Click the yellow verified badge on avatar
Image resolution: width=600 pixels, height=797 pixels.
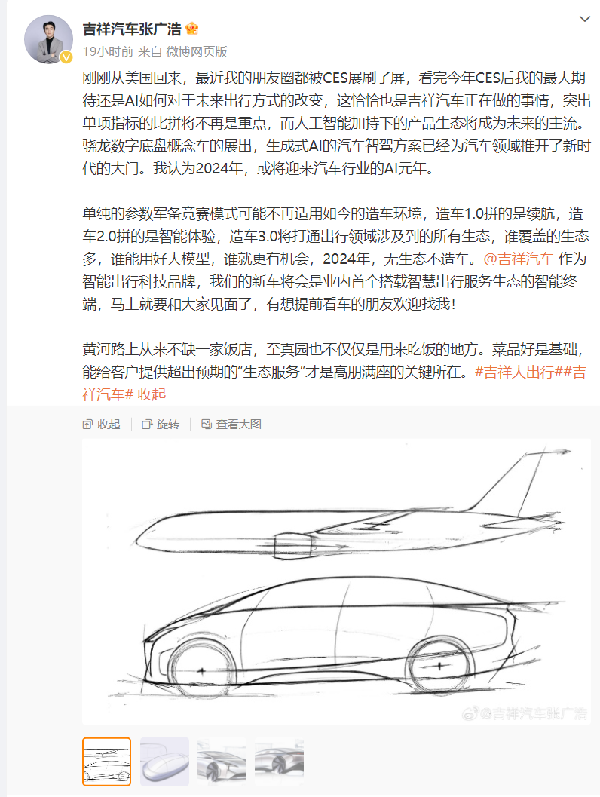[66, 57]
